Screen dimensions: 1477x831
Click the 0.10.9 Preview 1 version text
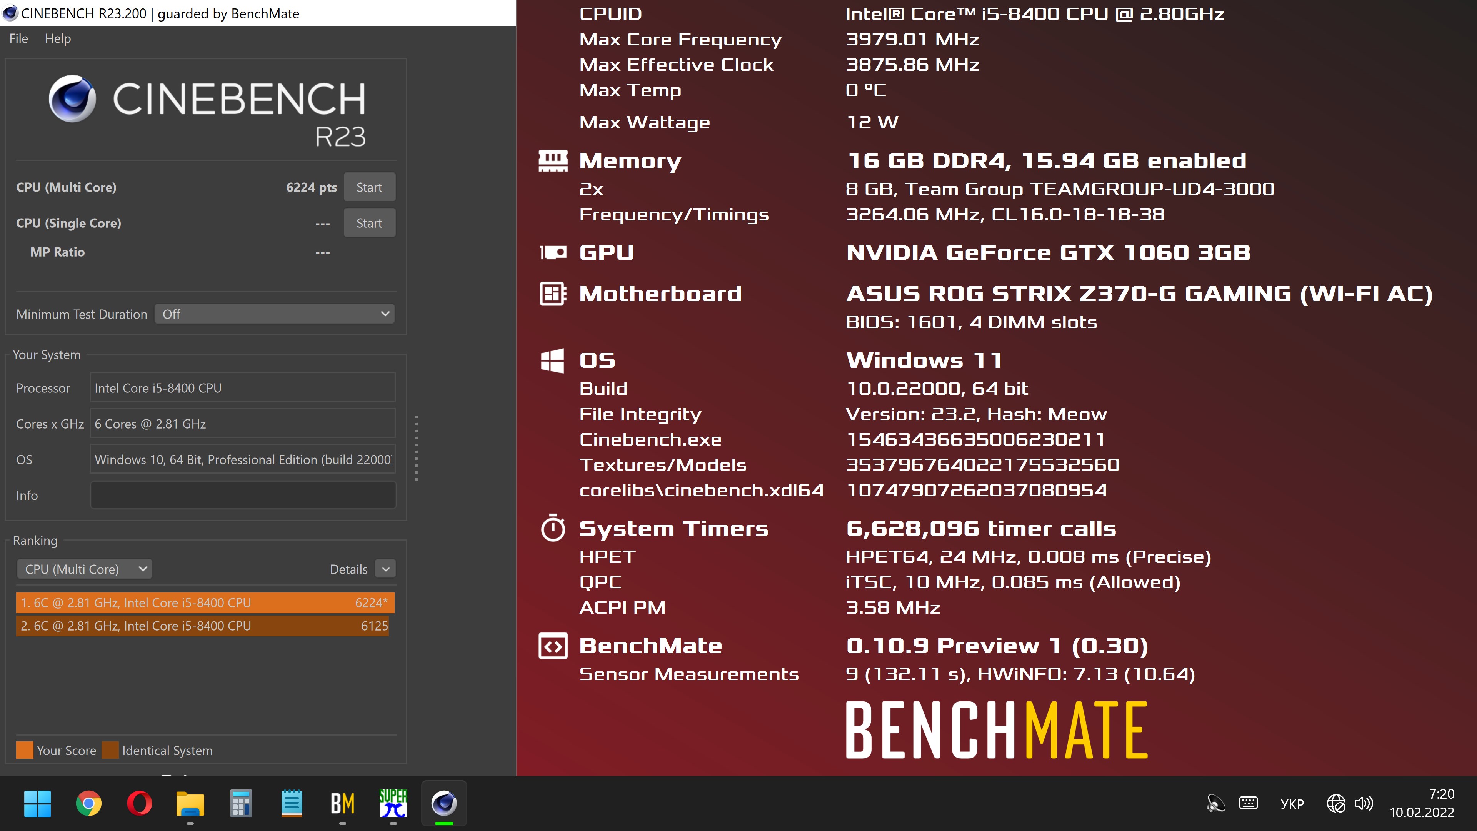(x=997, y=646)
